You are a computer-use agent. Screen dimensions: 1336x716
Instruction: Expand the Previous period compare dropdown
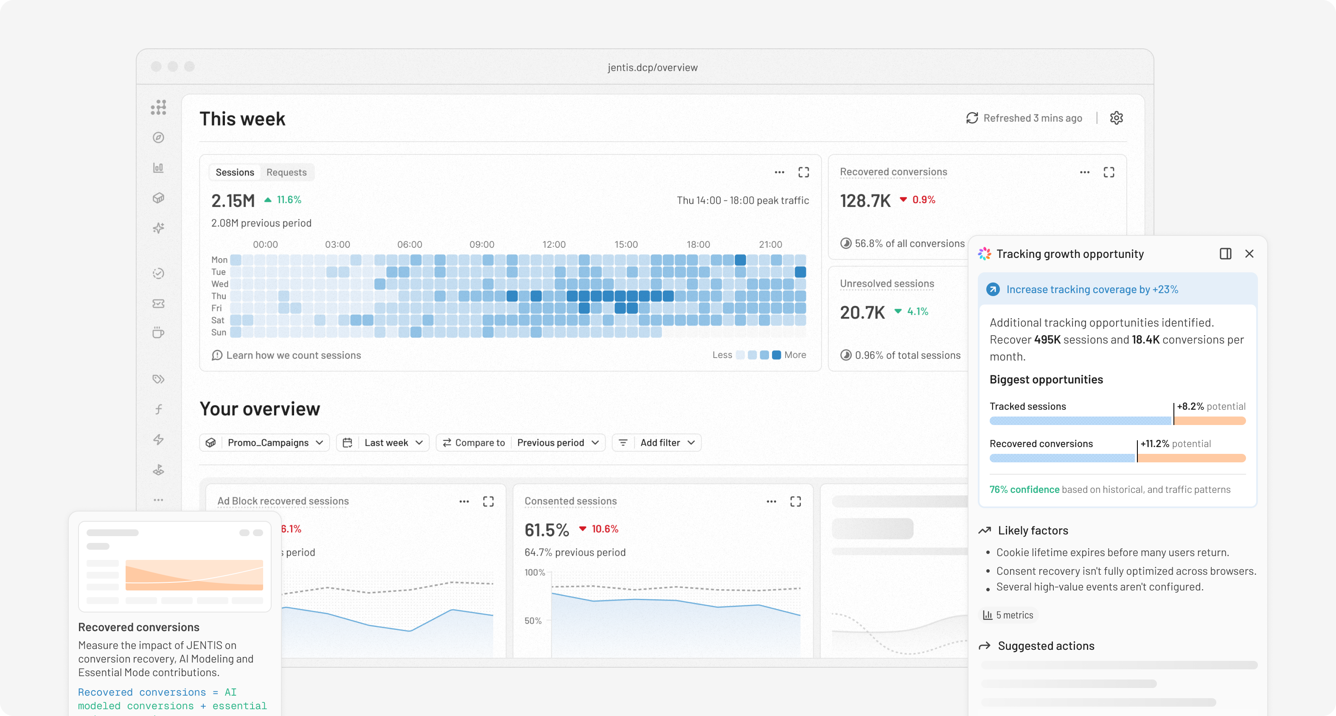pos(558,442)
